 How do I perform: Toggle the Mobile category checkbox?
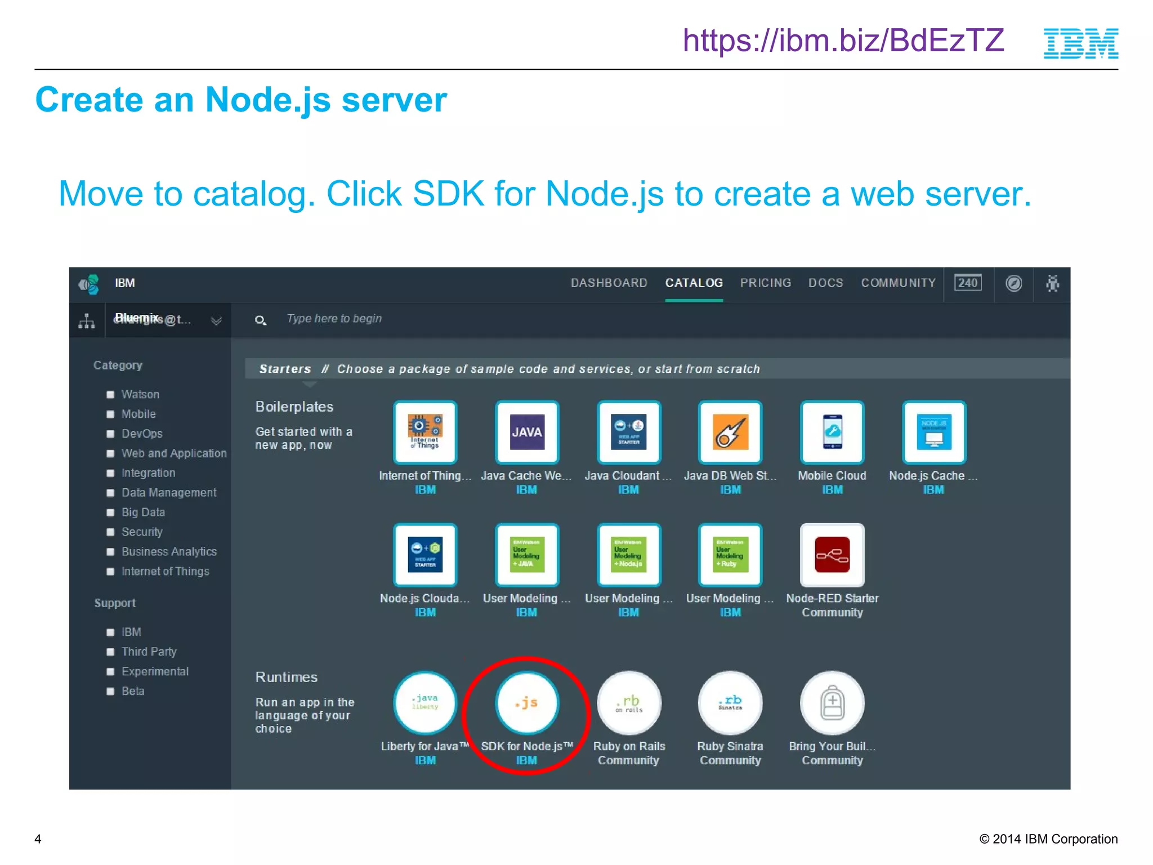[110, 414]
